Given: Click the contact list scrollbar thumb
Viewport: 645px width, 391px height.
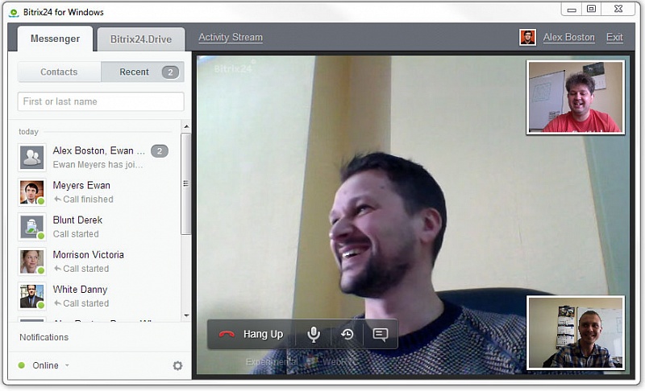Looking at the screenshot, I should click(186, 183).
